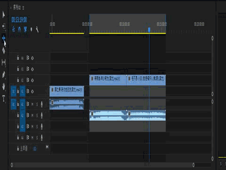The image size is (226, 170).
Task: Toggle track targeting for A1
Action: pos(23,104)
